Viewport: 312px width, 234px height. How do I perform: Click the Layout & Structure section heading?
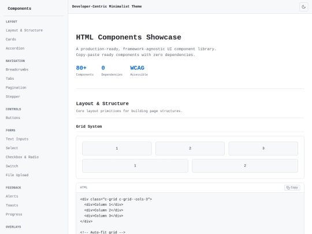click(102, 103)
